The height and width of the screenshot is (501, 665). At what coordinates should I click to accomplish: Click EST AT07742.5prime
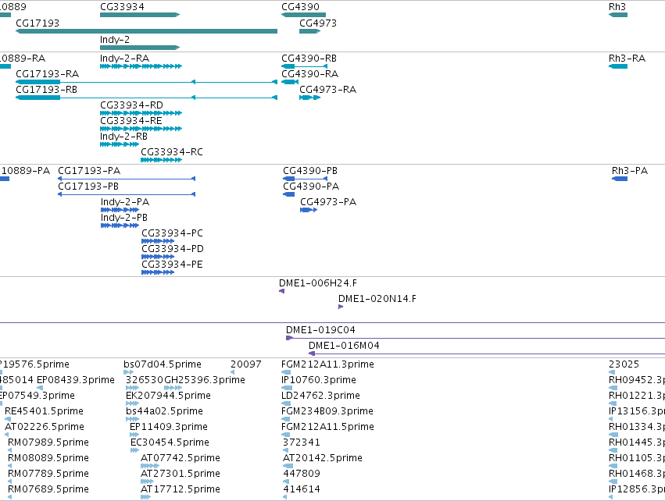point(150,466)
